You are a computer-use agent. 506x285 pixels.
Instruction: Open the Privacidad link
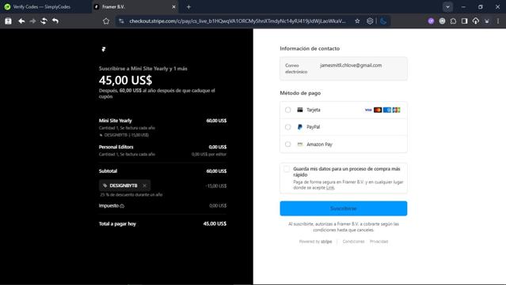tap(379, 242)
